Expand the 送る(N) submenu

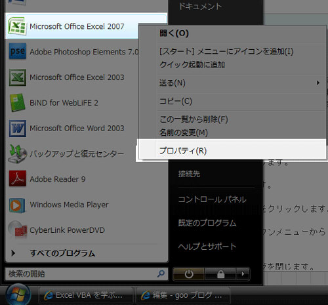(x=232, y=83)
